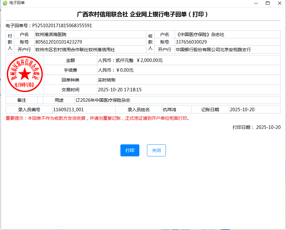Close the window with the X icon
This screenshot has height=230, width=286.
pos(280,3)
